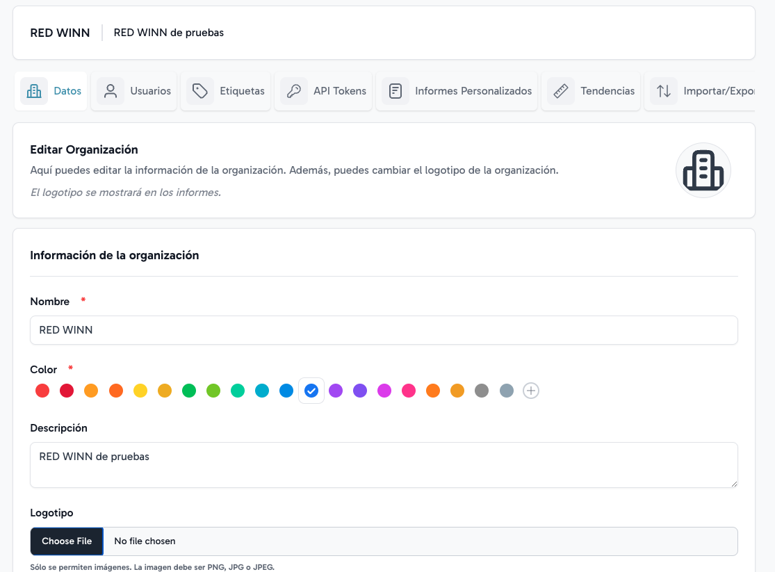The width and height of the screenshot is (775, 572).
Task: Add a custom color with plus icon
Action: pyautogui.click(x=531, y=391)
